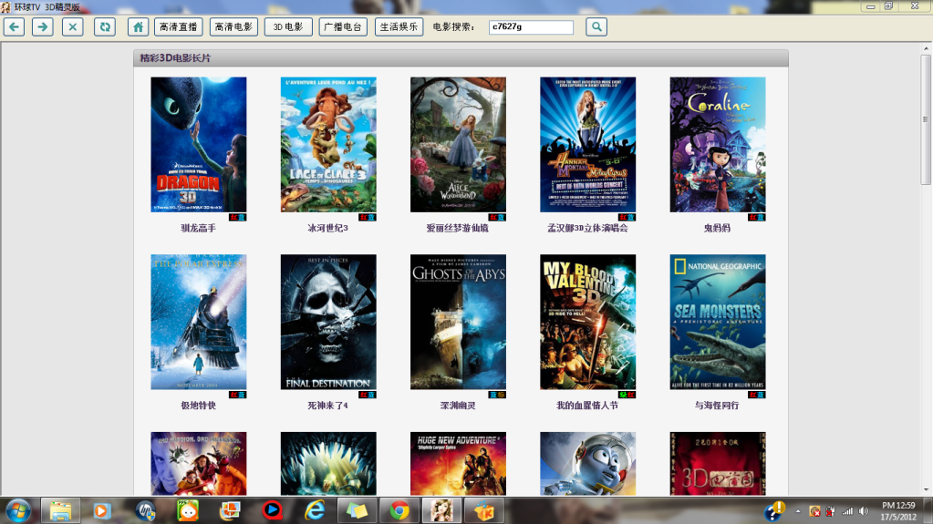Click the volume speaker icon in tray
Image resolution: width=933 pixels, height=524 pixels.
pos(864,510)
